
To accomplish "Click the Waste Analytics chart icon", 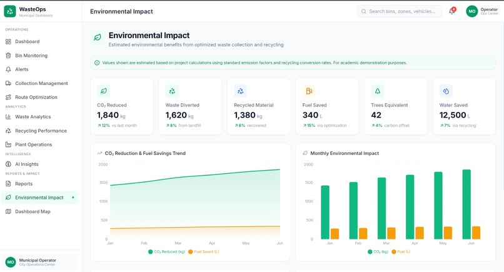I will pos(8,117).
